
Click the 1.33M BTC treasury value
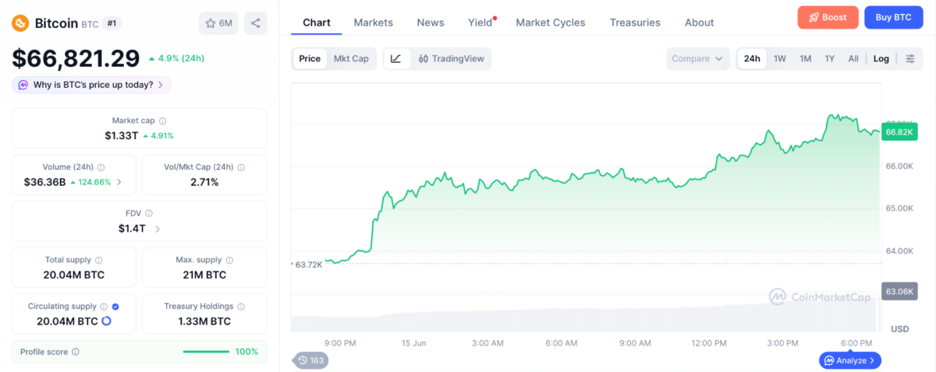tap(204, 321)
